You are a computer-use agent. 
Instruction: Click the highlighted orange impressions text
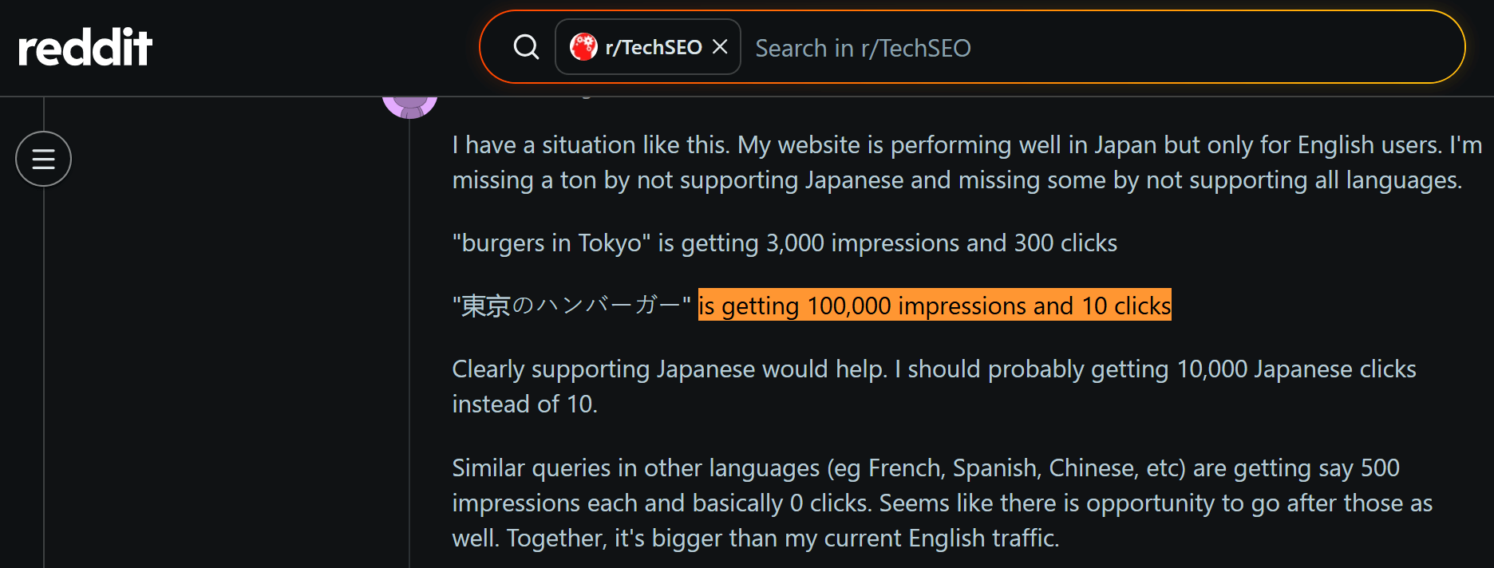pos(934,306)
